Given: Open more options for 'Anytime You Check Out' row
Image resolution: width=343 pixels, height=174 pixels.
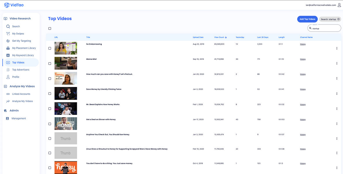Looking at the screenshot, I should (337, 139).
